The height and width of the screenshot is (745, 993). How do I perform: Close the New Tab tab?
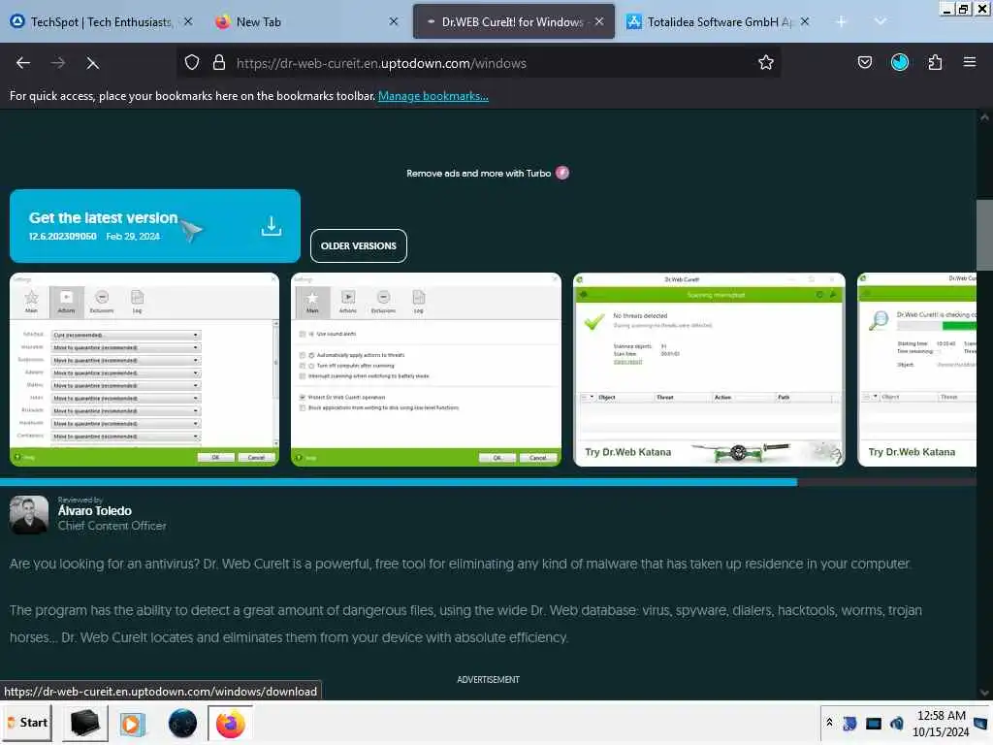[394, 21]
